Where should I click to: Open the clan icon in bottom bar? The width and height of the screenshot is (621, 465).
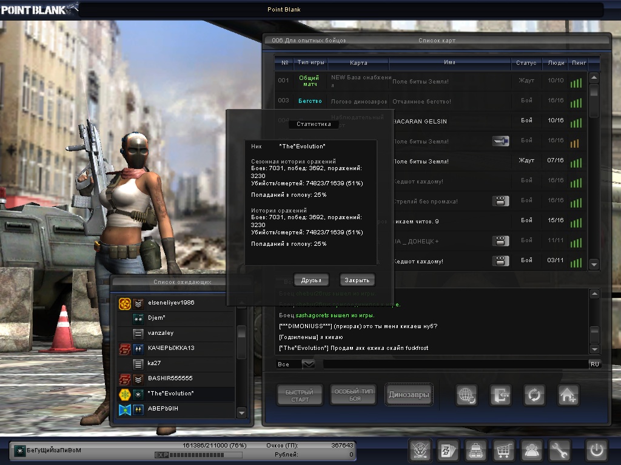tap(420, 450)
